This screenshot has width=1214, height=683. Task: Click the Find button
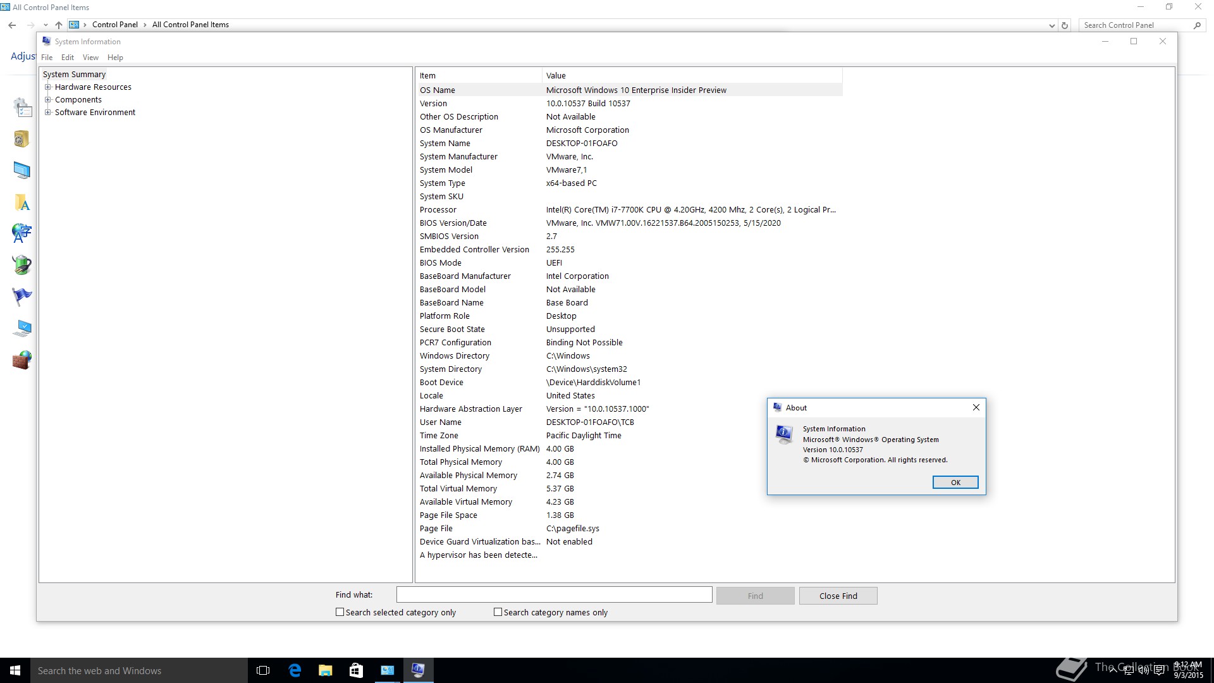pos(755,596)
